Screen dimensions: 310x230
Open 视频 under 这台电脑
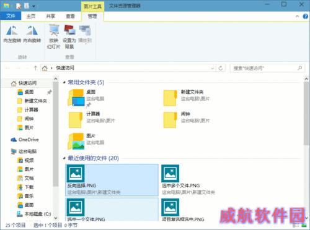(x=25, y=160)
